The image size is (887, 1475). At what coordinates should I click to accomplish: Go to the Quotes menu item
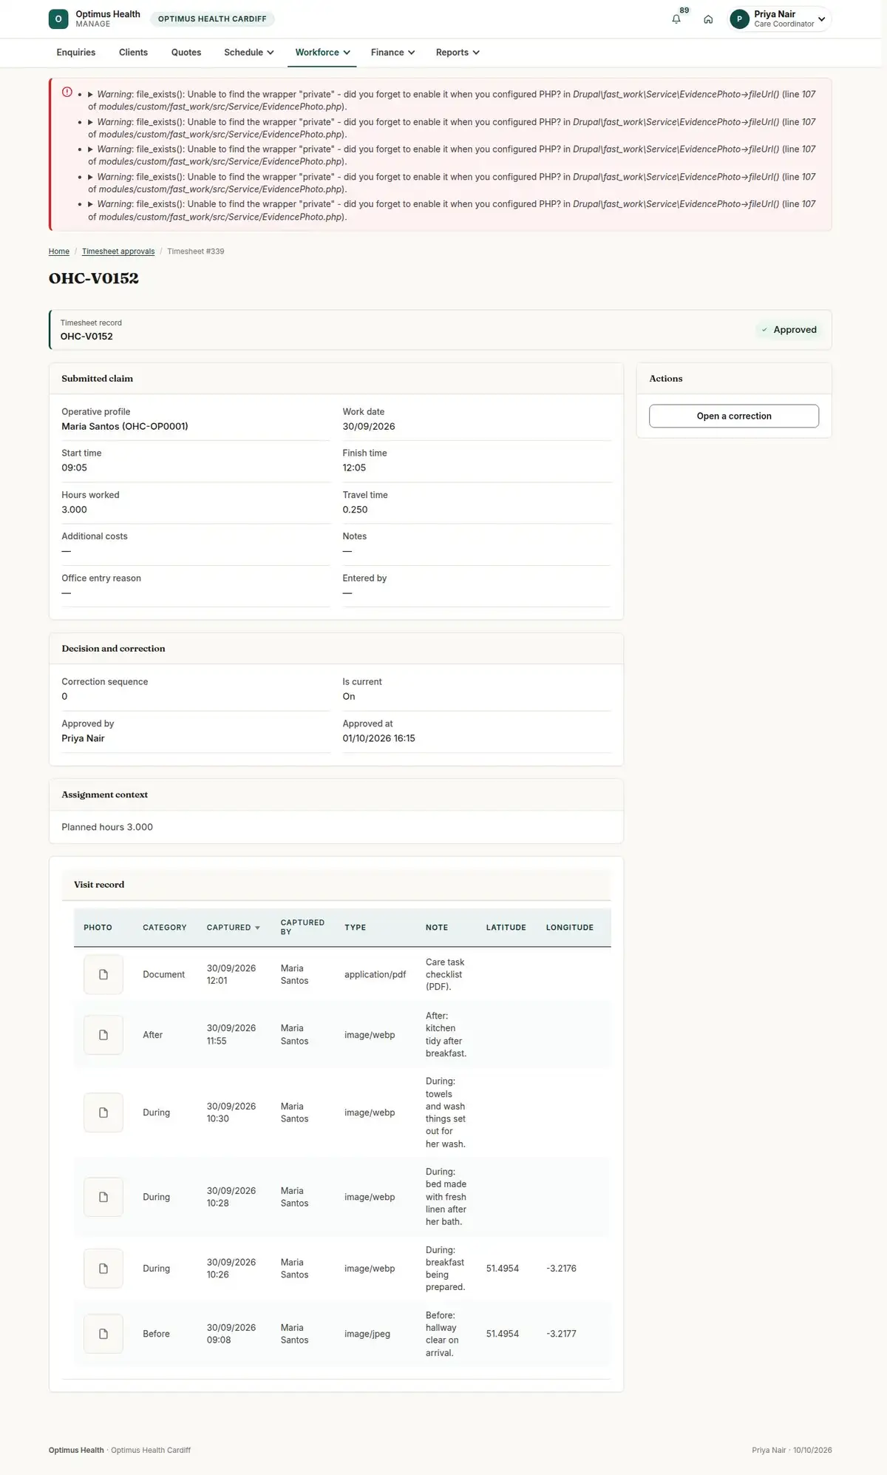click(x=186, y=53)
